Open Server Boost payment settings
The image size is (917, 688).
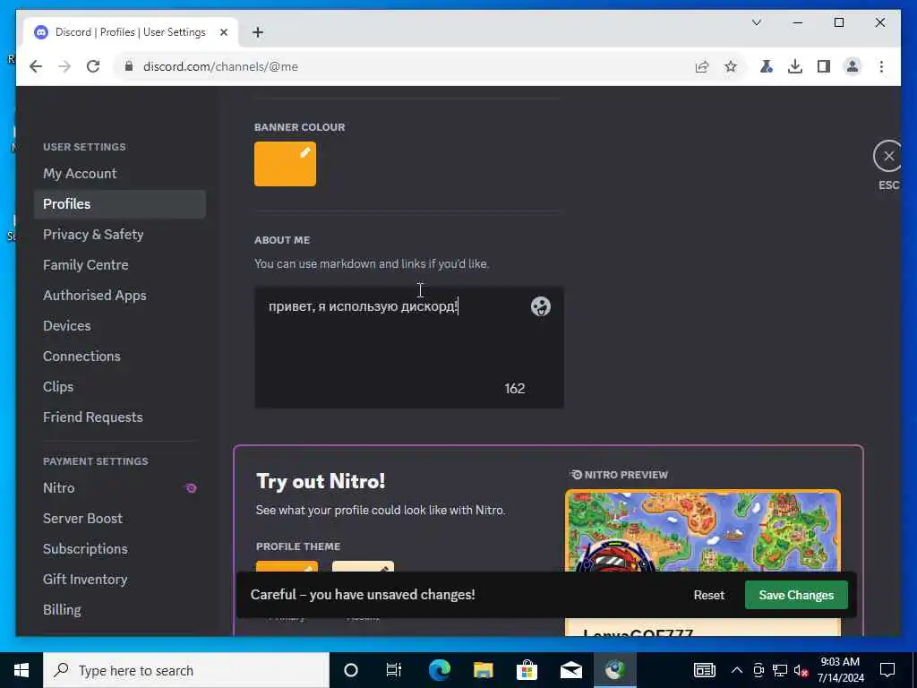120,519
